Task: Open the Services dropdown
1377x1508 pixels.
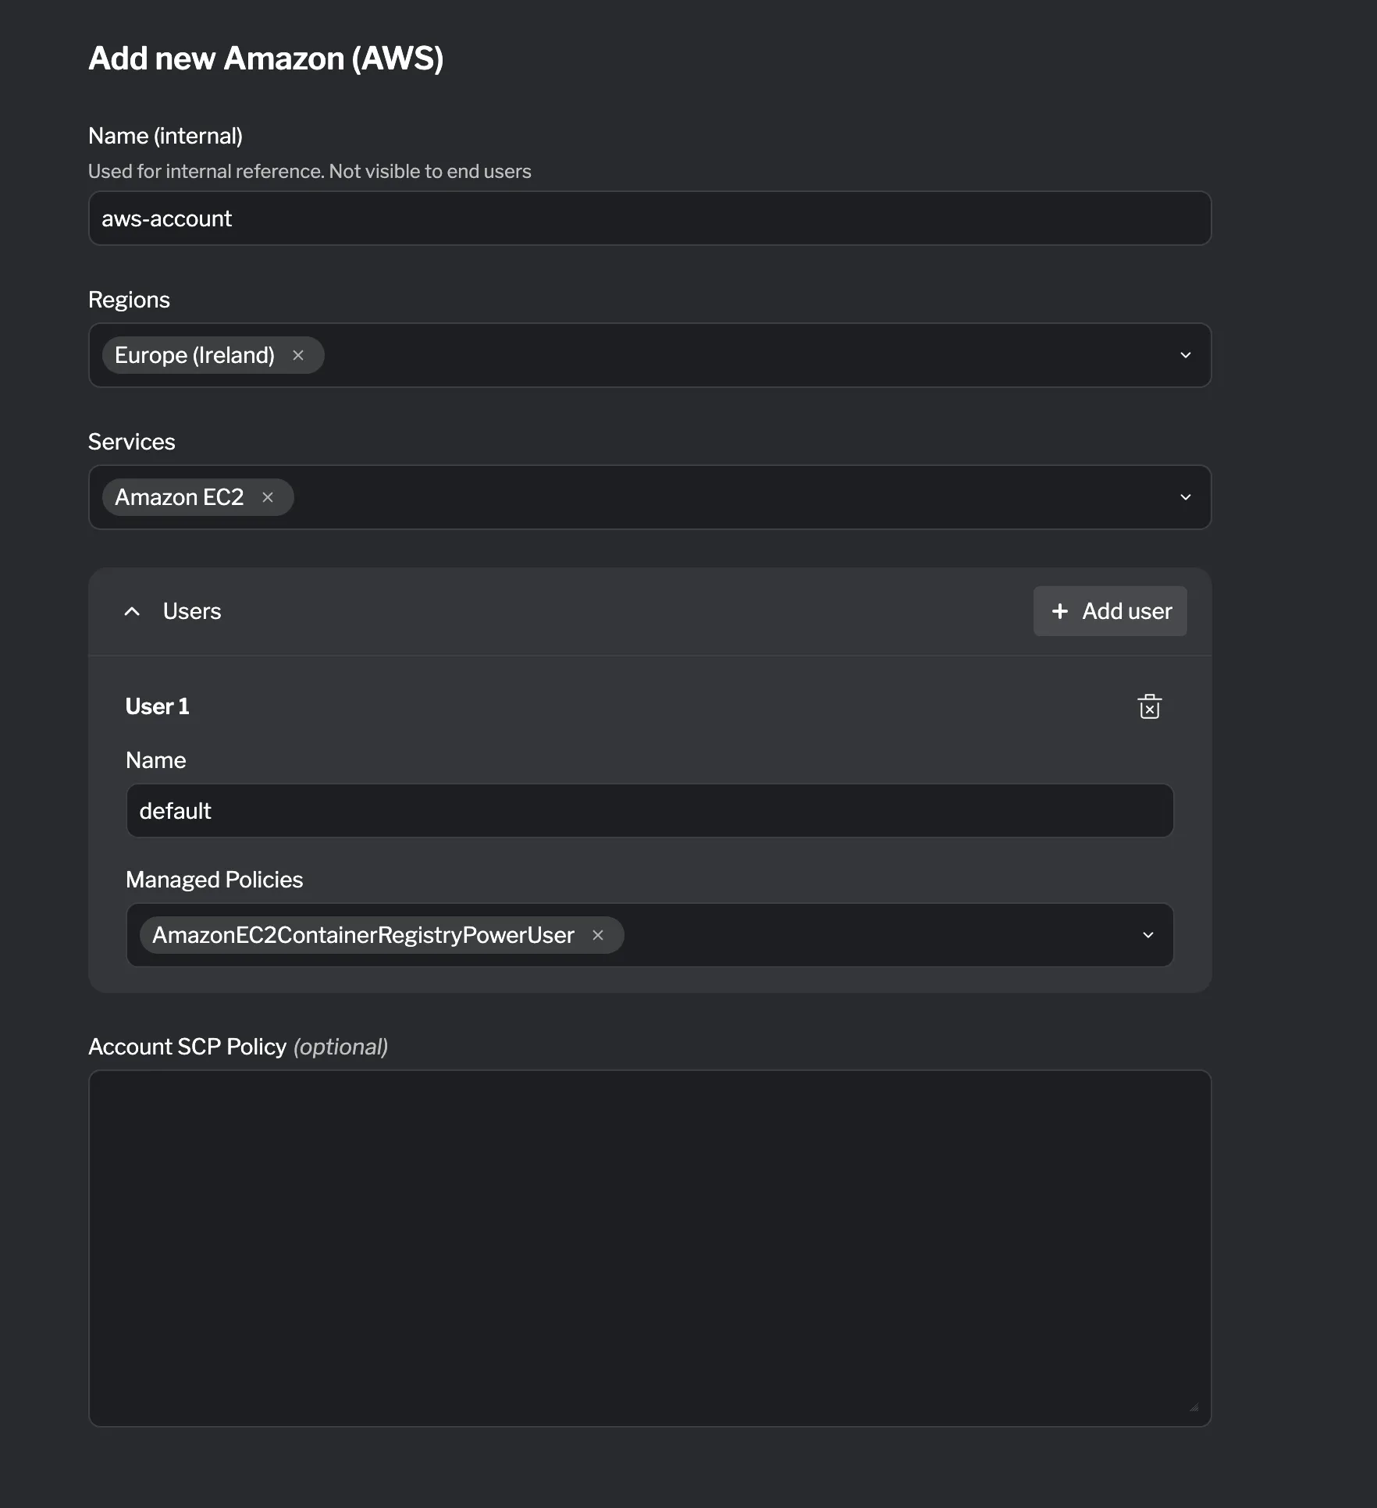Action: coord(1185,497)
